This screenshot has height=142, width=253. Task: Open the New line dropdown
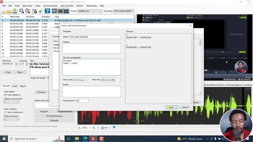pos(111,80)
